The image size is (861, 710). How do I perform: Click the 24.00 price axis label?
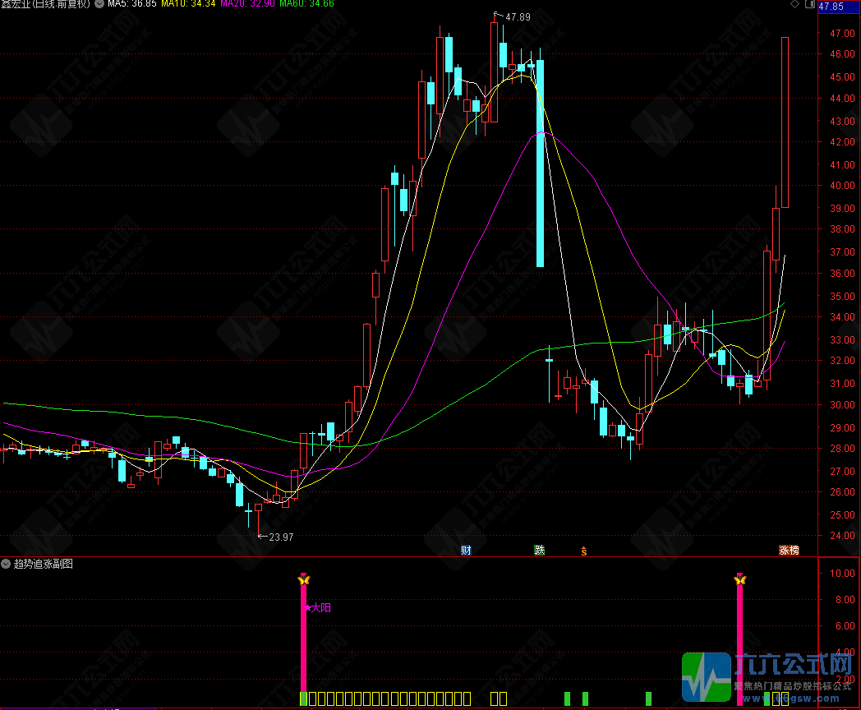tap(842, 536)
